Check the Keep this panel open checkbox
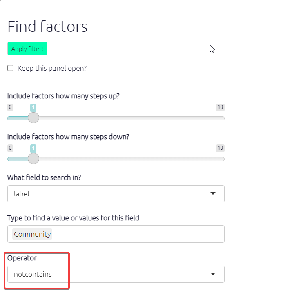This screenshot has height=295, width=303. [11, 68]
